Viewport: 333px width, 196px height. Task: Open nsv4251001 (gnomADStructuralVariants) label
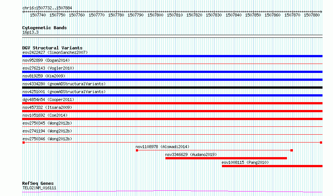coord(64,92)
